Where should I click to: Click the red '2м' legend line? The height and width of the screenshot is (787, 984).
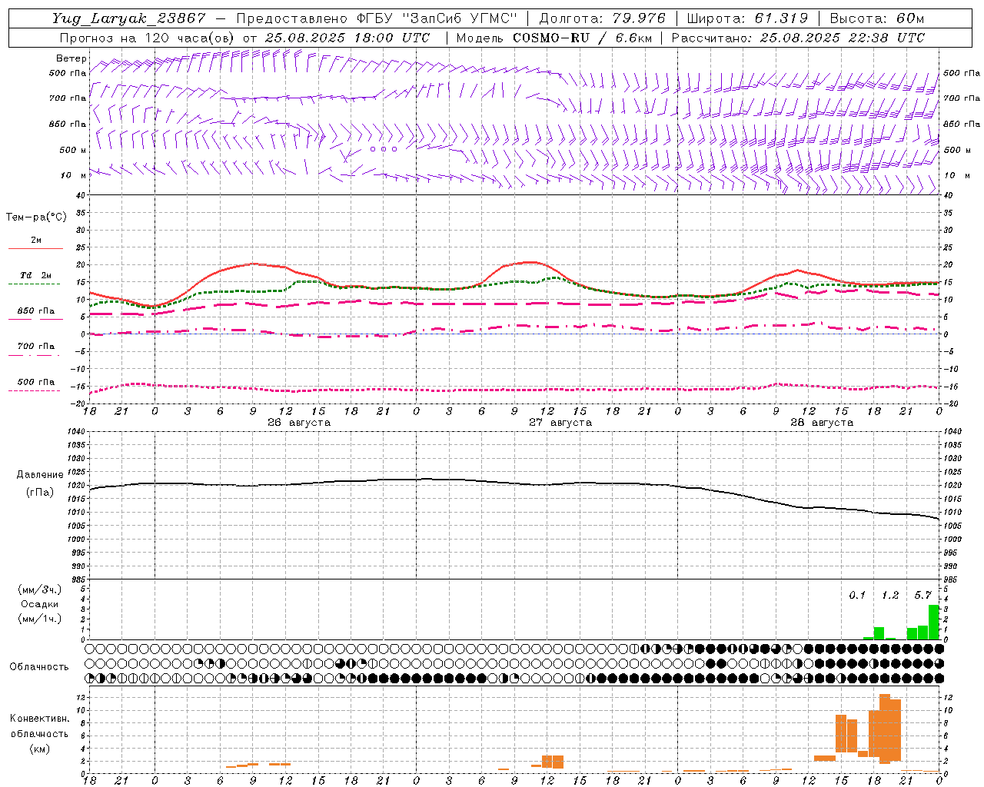click(x=35, y=248)
